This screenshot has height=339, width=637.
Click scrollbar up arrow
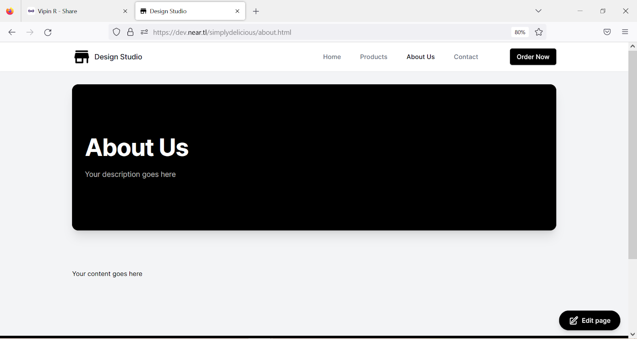coord(633,46)
